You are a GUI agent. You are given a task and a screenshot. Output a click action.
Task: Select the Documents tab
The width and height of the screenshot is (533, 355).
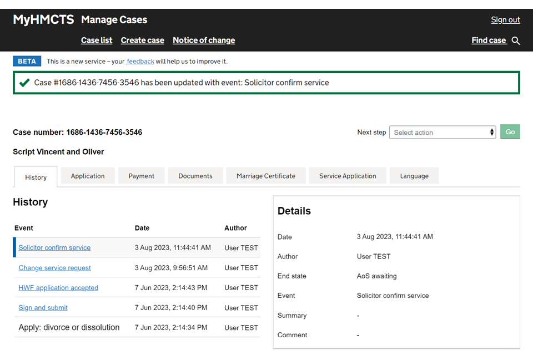click(x=195, y=176)
